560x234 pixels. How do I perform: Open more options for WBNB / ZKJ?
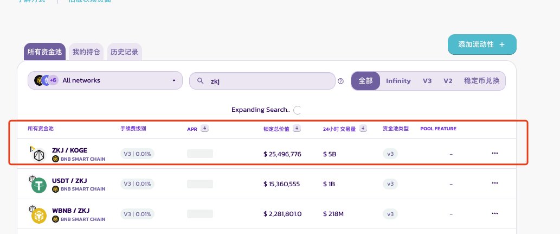pos(494,213)
